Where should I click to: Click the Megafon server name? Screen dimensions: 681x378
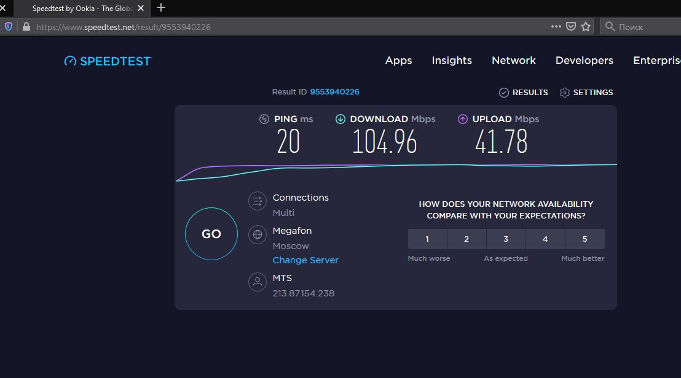click(293, 231)
